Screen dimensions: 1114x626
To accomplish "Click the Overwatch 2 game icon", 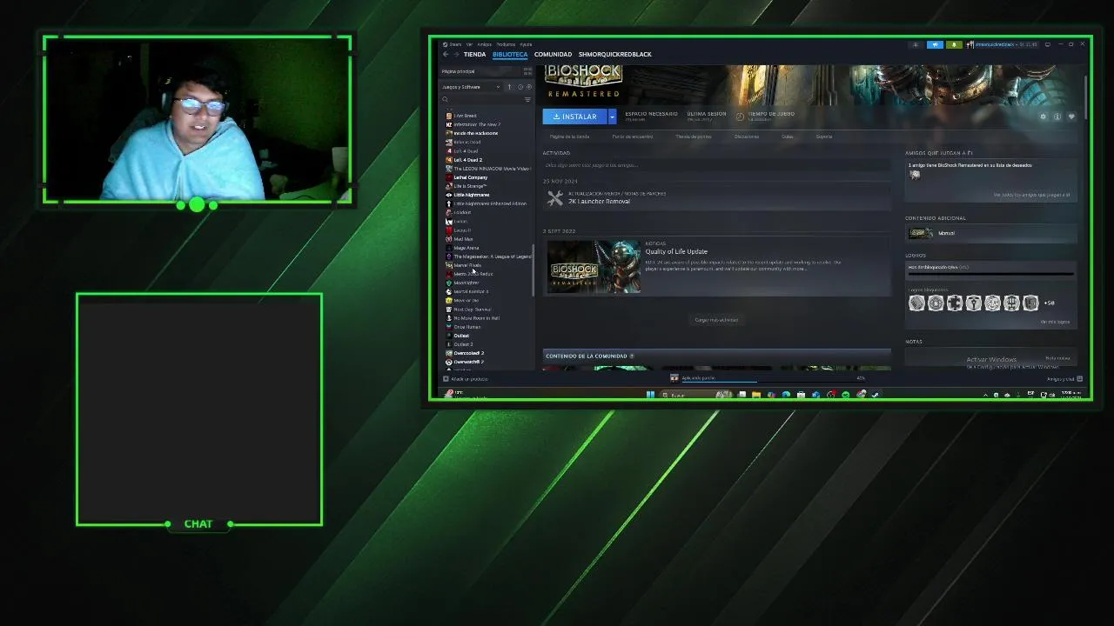I will pos(449,362).
